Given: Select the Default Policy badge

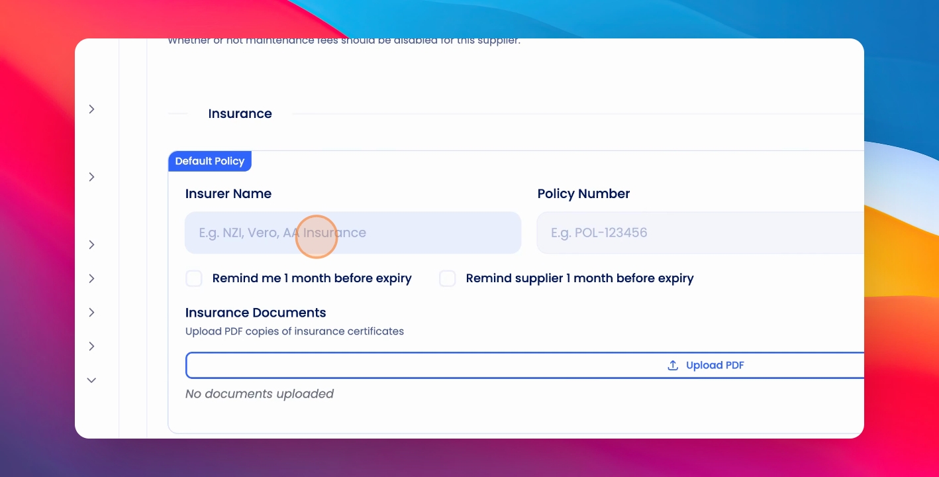Looking at the screenshot, I should point(210,161).
